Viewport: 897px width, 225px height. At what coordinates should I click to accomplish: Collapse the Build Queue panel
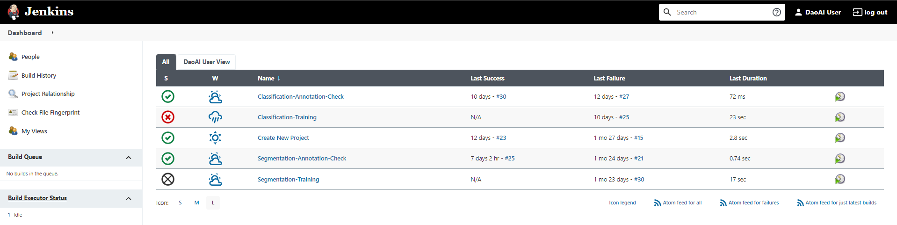(129, 158)
